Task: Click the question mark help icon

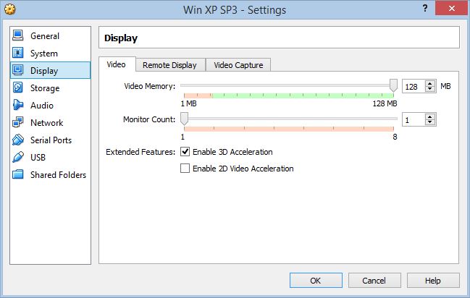Action: tap(425, 9)
